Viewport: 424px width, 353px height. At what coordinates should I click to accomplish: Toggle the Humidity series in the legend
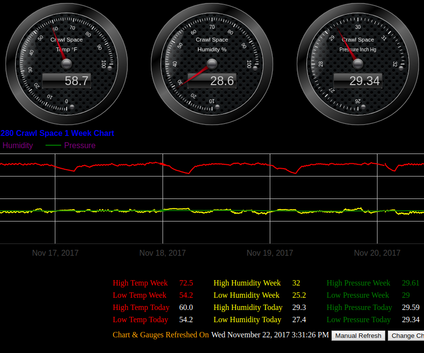pos(18,145)
